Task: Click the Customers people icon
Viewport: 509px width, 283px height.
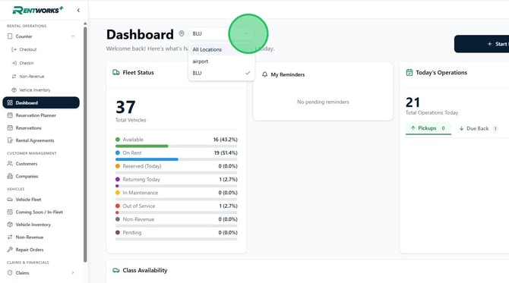Action: (10, 164)
